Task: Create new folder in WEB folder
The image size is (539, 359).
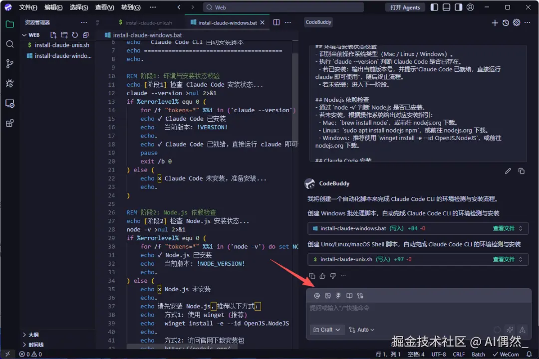Action: click(x=64, y=35)
